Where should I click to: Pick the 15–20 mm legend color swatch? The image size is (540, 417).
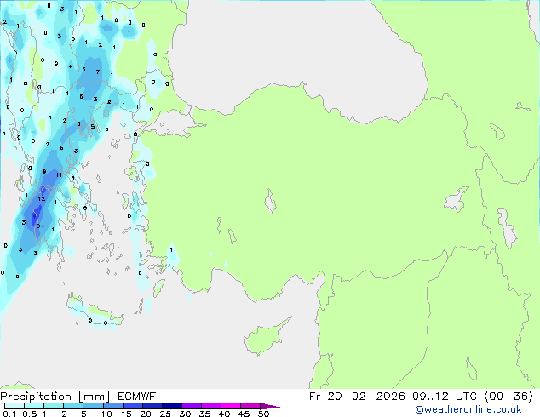pos(132,406)
